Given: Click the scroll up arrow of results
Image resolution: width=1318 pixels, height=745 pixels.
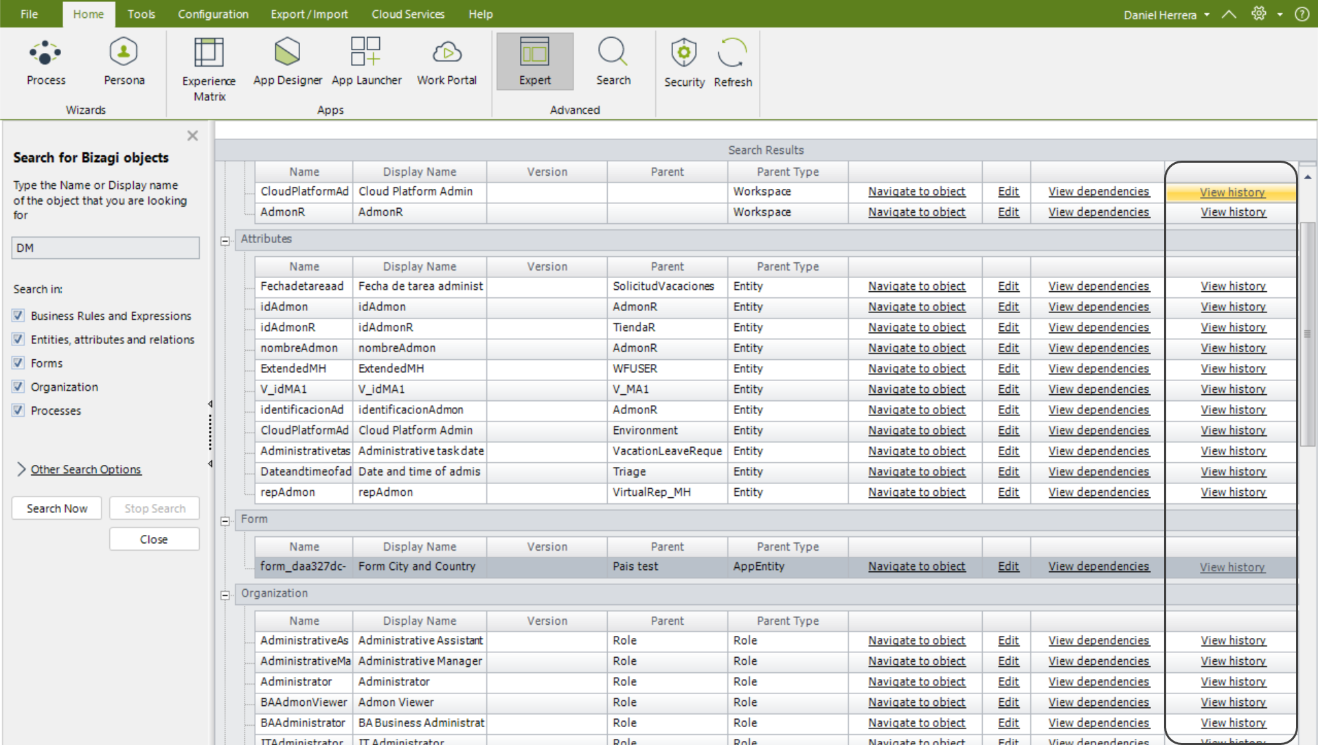Looking at the screenshot, I should tap(1308, 177).
